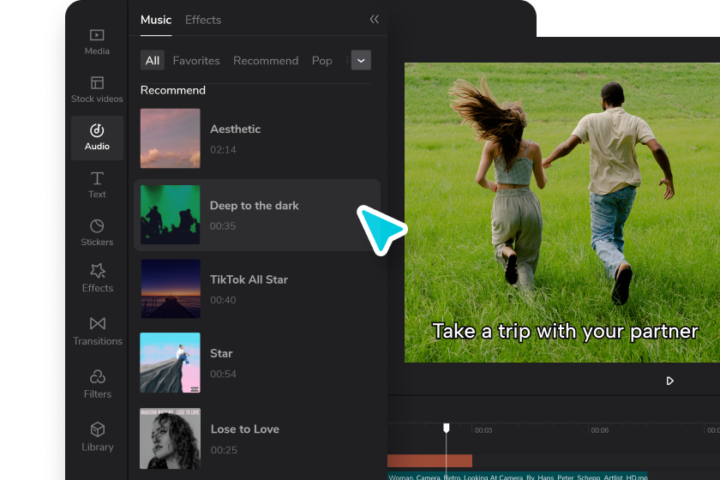720x480 pixels.
Task: Select the All music filter
Action: coord(152,61)
